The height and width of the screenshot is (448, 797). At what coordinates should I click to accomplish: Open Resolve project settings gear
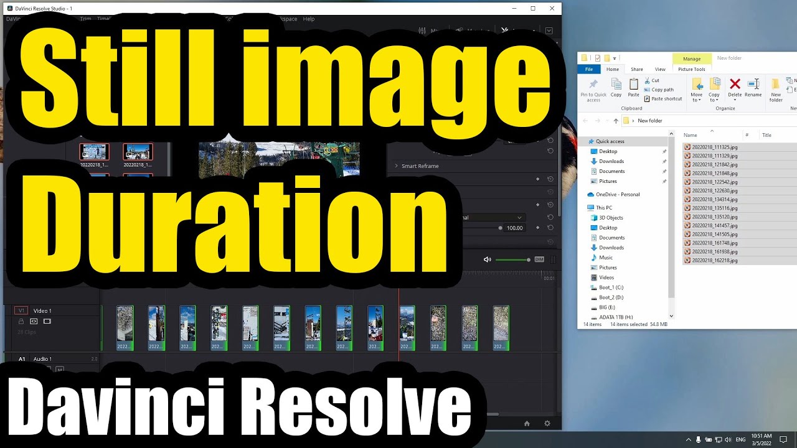click(x=547, y=424)
